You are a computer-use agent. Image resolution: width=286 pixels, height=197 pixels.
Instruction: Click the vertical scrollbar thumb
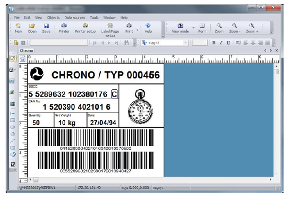point(276,71)
